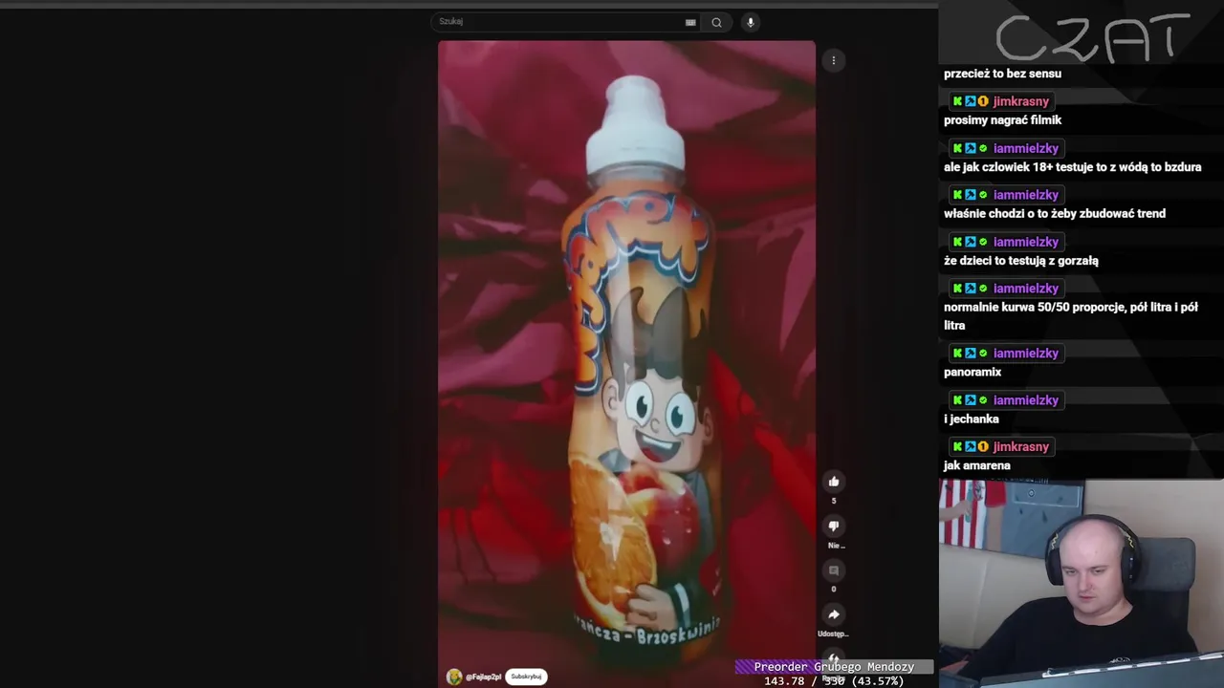Open the @Fajlap2pl channel name

483,677
